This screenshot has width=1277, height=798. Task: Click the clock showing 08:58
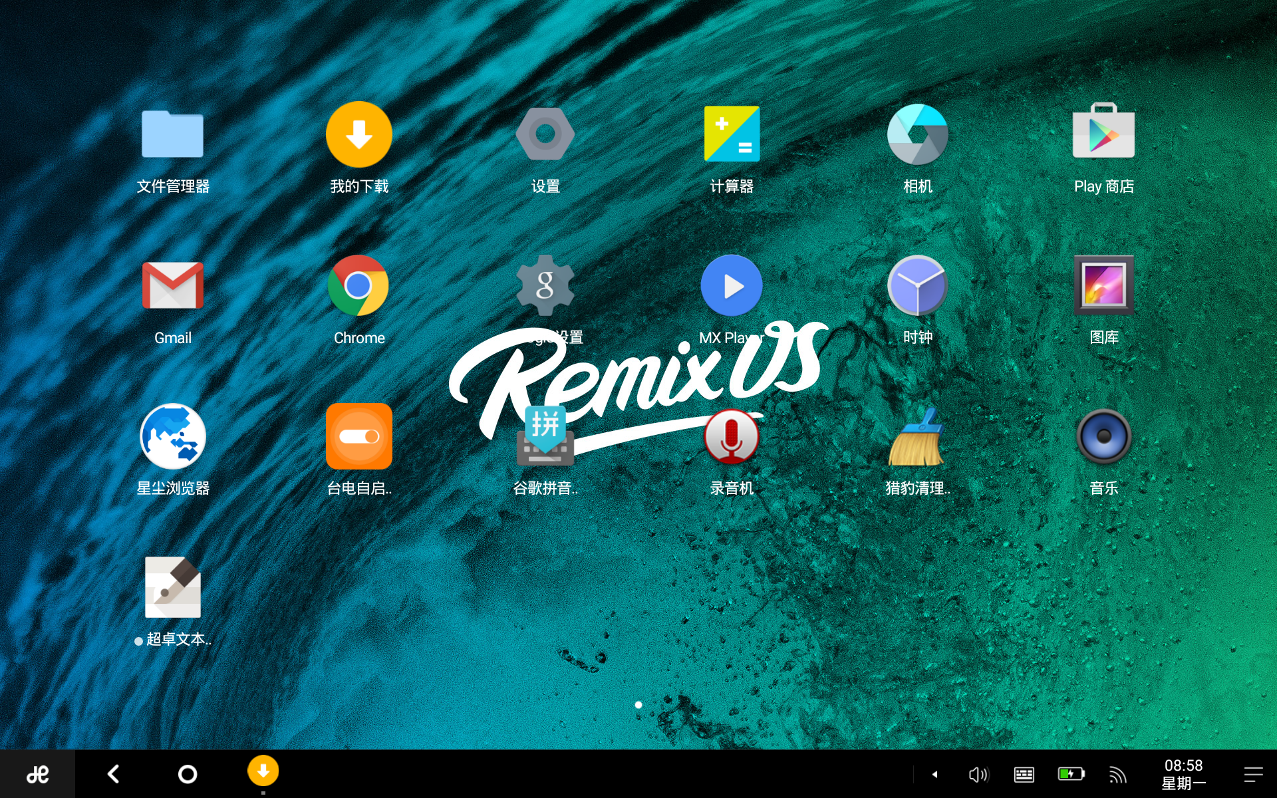coord(1183,774)
